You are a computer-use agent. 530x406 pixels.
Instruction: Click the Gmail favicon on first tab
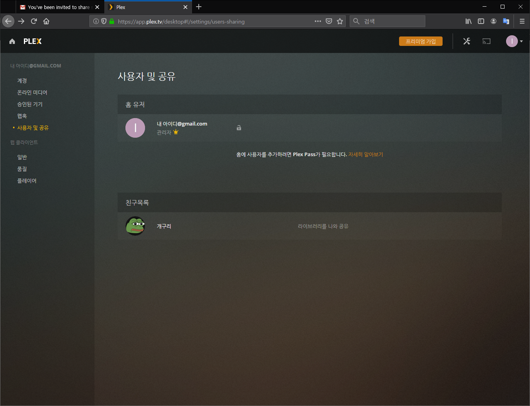pyautogui.click(x=23, y=7)
